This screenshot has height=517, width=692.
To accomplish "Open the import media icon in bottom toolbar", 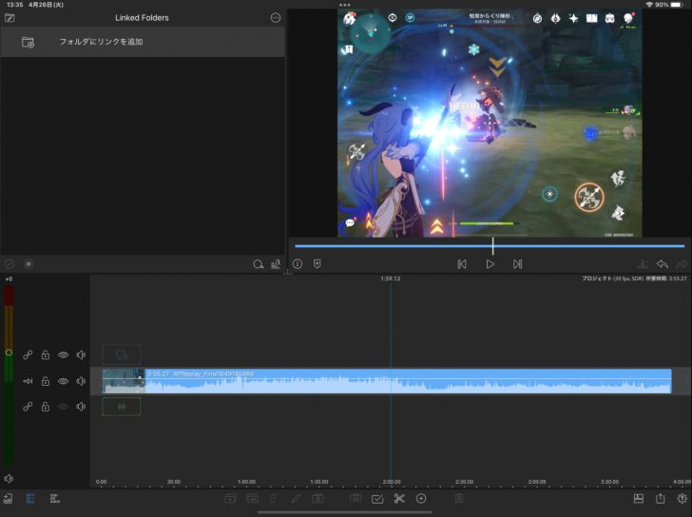I will pos(8,499).
